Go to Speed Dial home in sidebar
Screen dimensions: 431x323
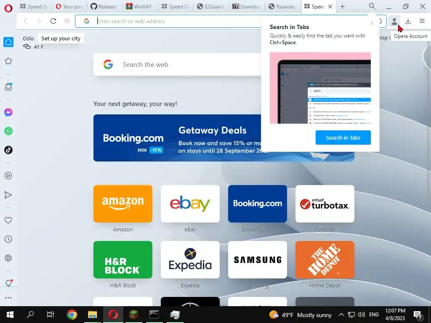8,42
